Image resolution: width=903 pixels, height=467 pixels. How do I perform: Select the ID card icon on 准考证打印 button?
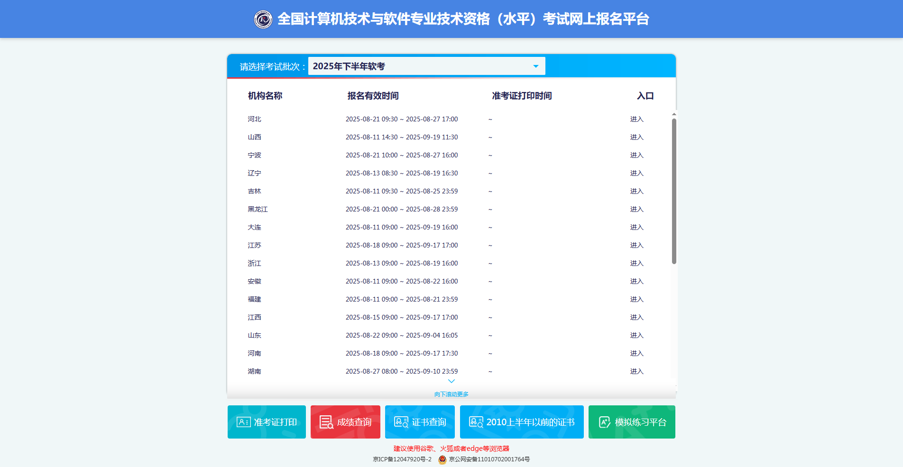click(243, 421)
